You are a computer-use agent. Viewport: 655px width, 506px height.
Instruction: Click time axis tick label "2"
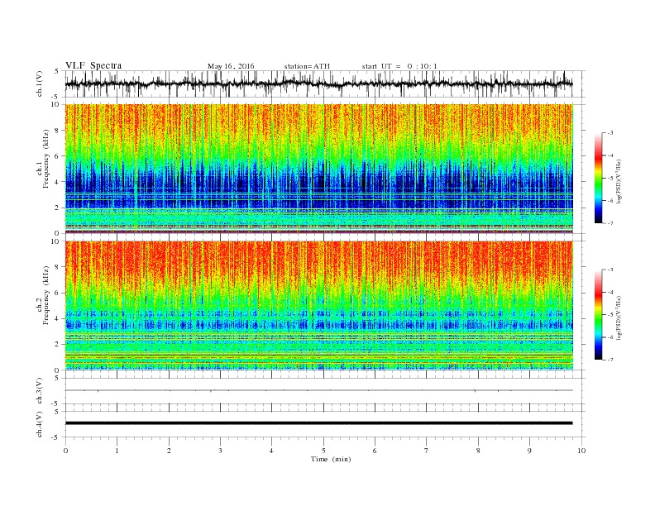[x=169, y=451]
